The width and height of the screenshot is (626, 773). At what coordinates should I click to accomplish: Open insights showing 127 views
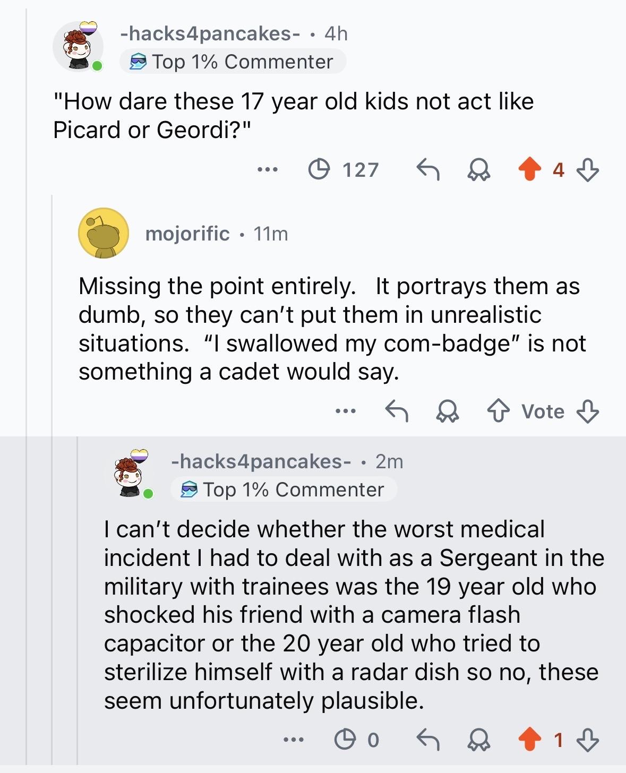tap(344, 170)
